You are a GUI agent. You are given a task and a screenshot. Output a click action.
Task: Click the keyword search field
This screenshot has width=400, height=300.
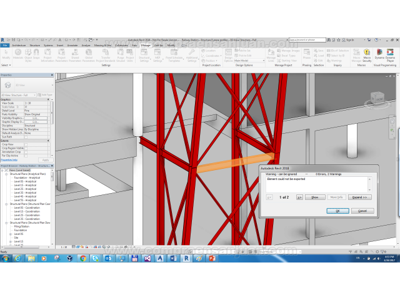(307, 40)
